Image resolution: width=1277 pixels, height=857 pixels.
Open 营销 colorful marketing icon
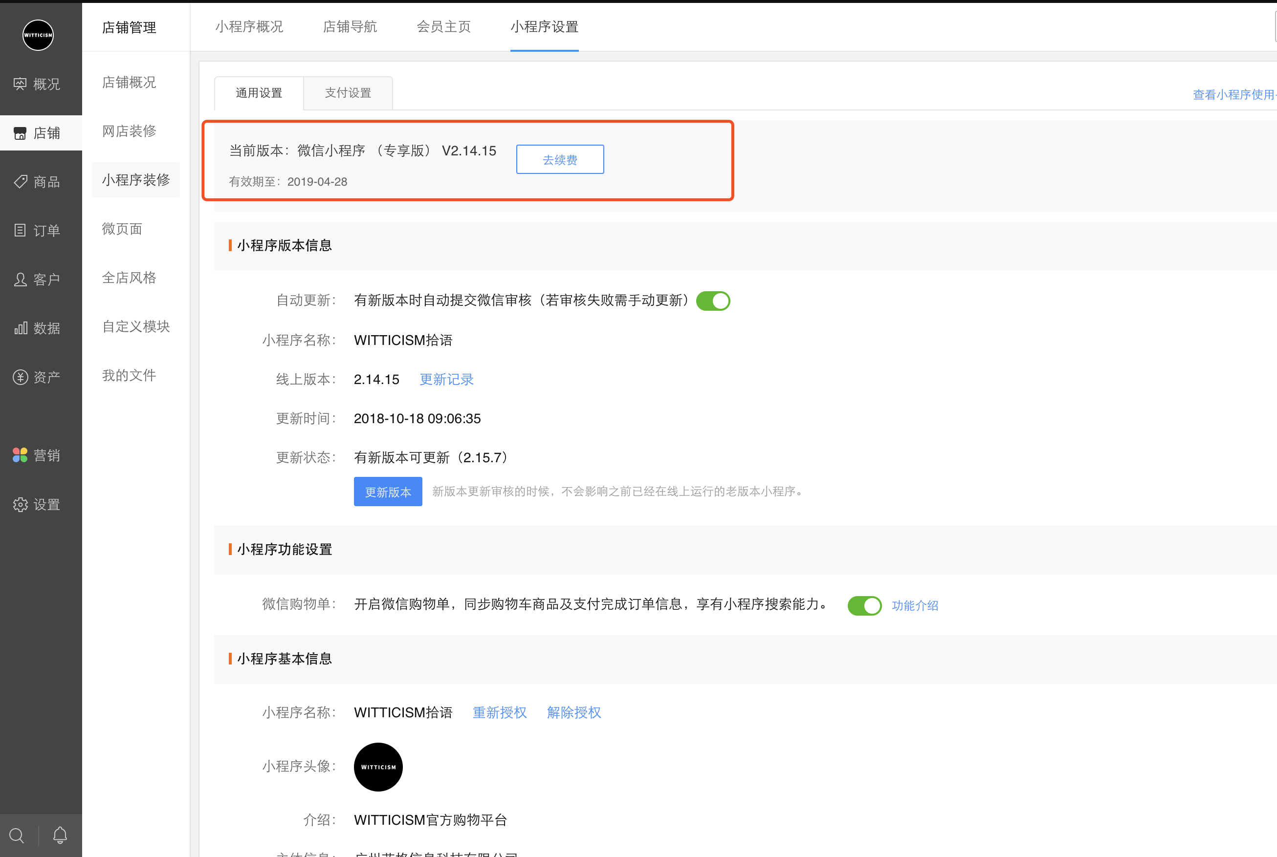(x=20, y=455)
